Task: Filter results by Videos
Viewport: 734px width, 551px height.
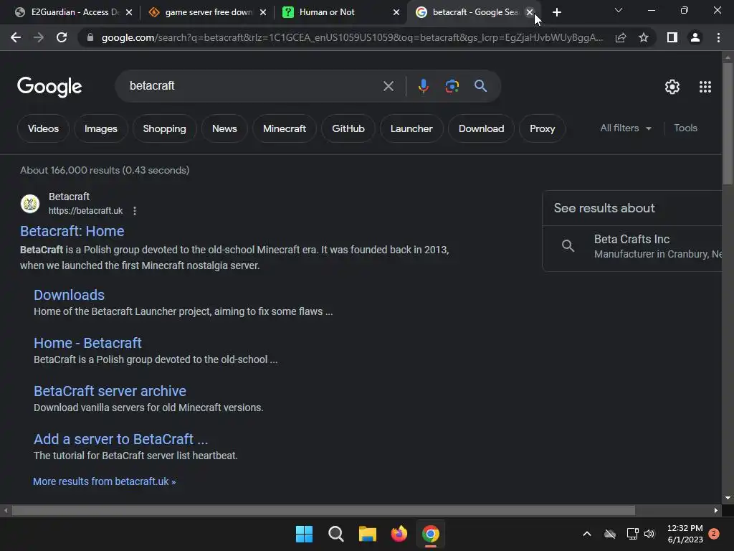Action: [x=43, y=128]
